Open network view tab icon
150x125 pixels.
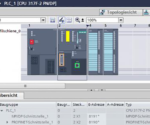[x=146, y=12]
